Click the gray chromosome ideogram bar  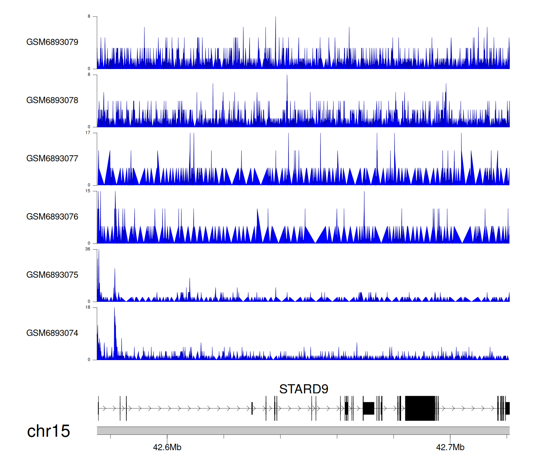[303, 431]
